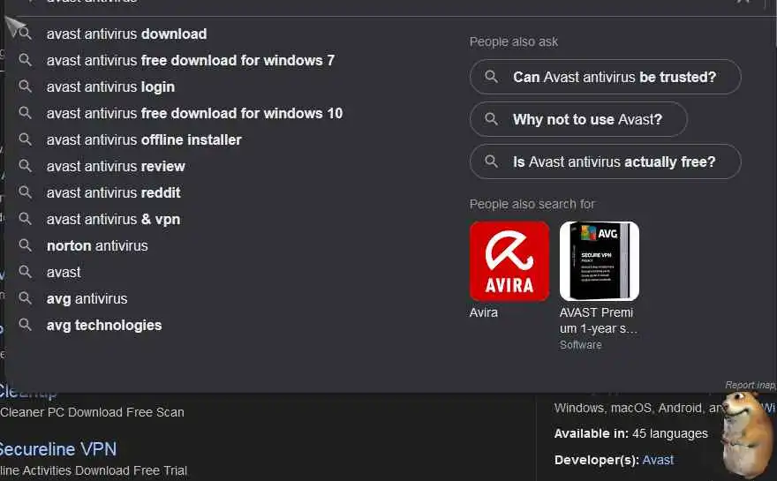Click search icon beside 'free download for windows 10'
Image resolution: width=777 pixels, height=481 pixels.
(x=25, y=113)
